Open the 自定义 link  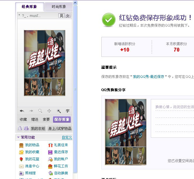(67, 137)
